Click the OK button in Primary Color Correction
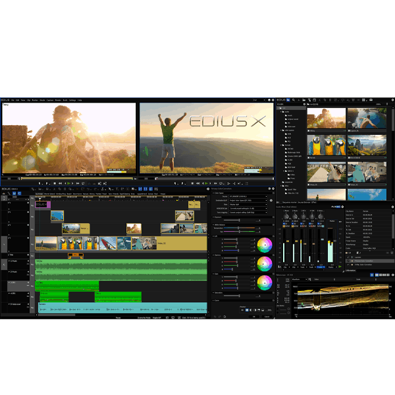 [253, 316]
